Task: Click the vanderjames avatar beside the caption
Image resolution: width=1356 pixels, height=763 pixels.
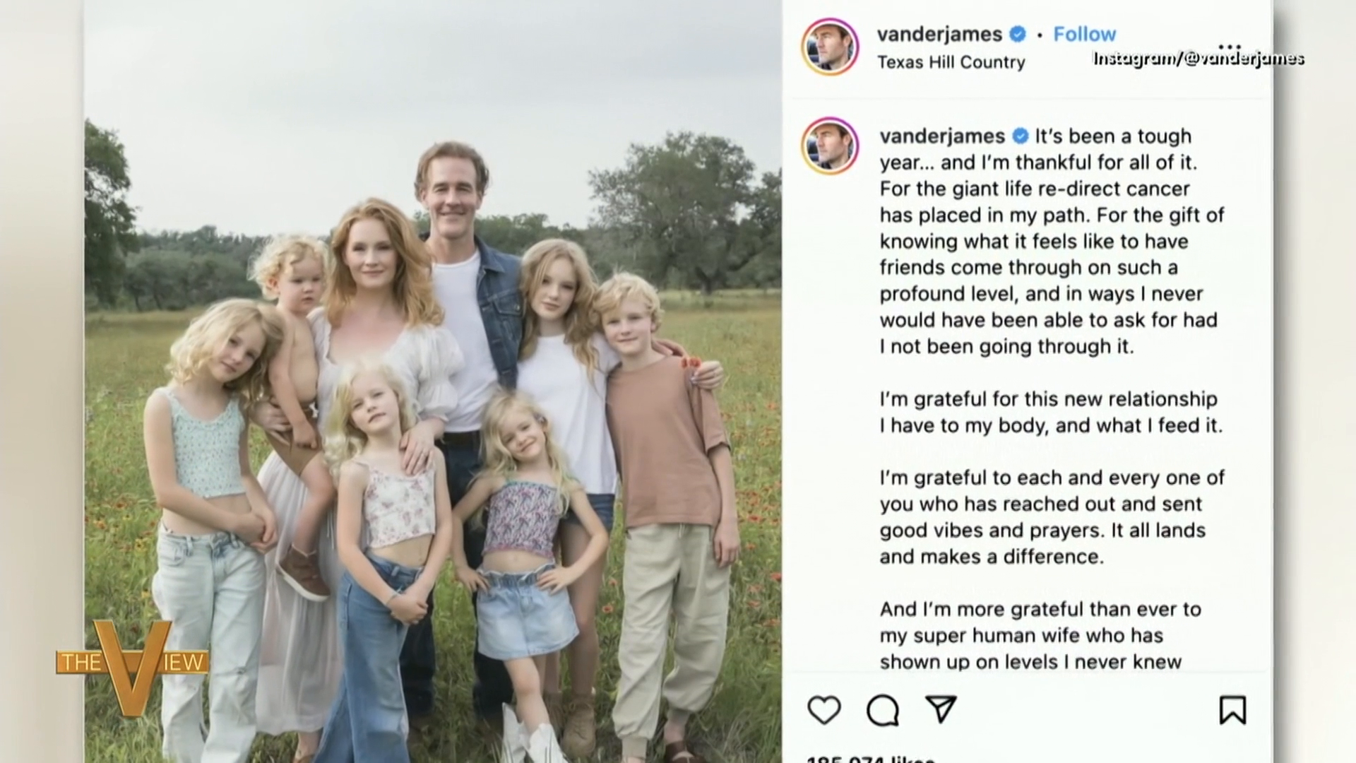Action: (830, 146)
